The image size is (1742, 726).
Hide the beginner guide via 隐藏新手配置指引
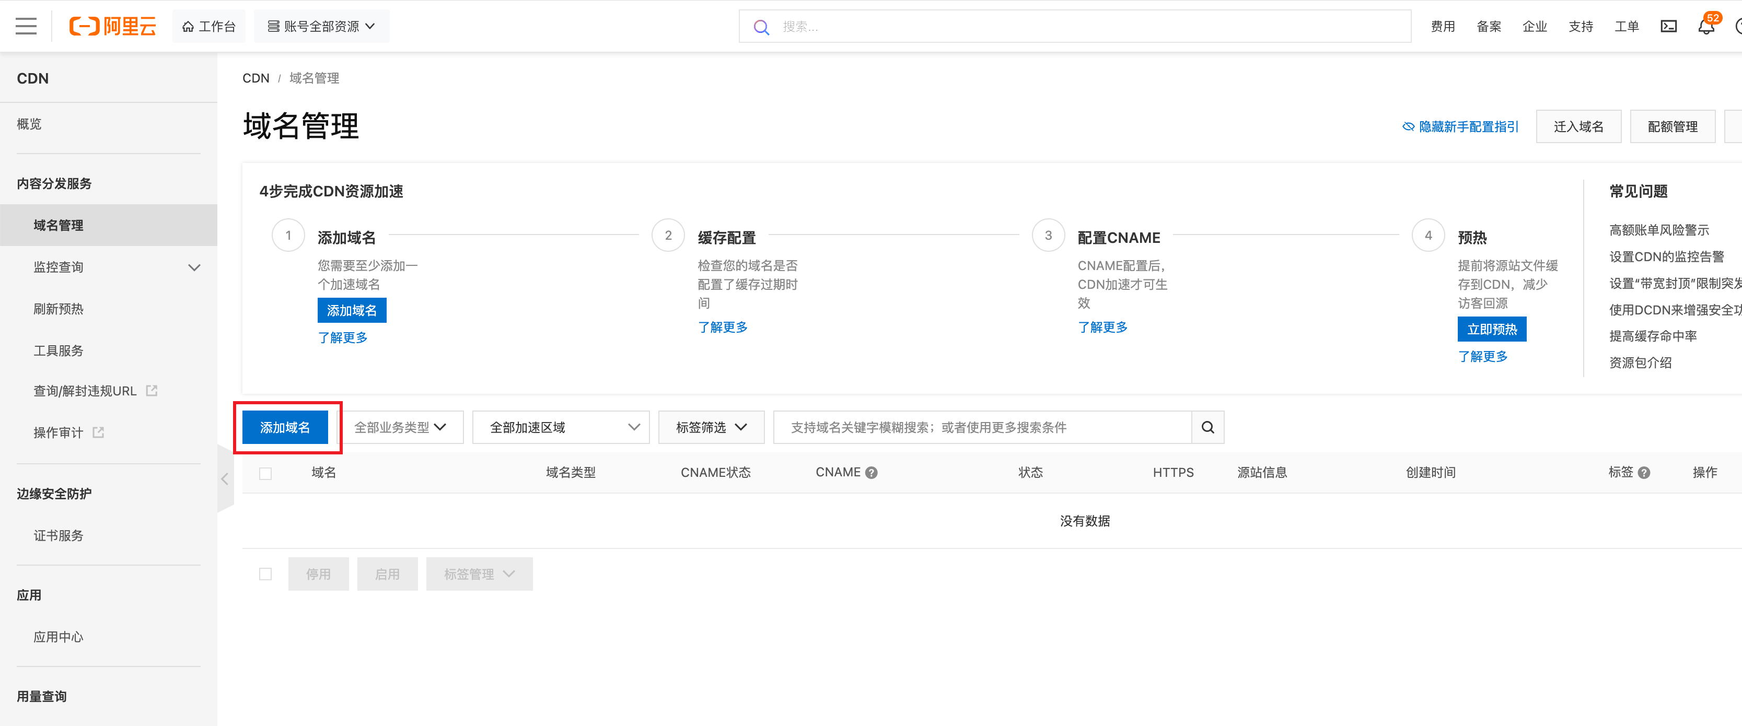(1461, 126)
